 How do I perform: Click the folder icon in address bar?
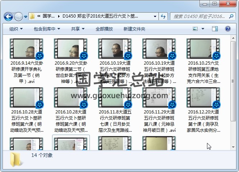click(x=32, y=16)
